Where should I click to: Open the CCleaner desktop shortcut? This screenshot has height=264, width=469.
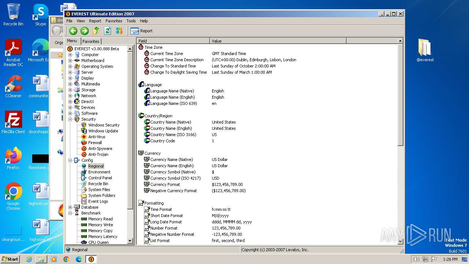[x=13, y=87]
